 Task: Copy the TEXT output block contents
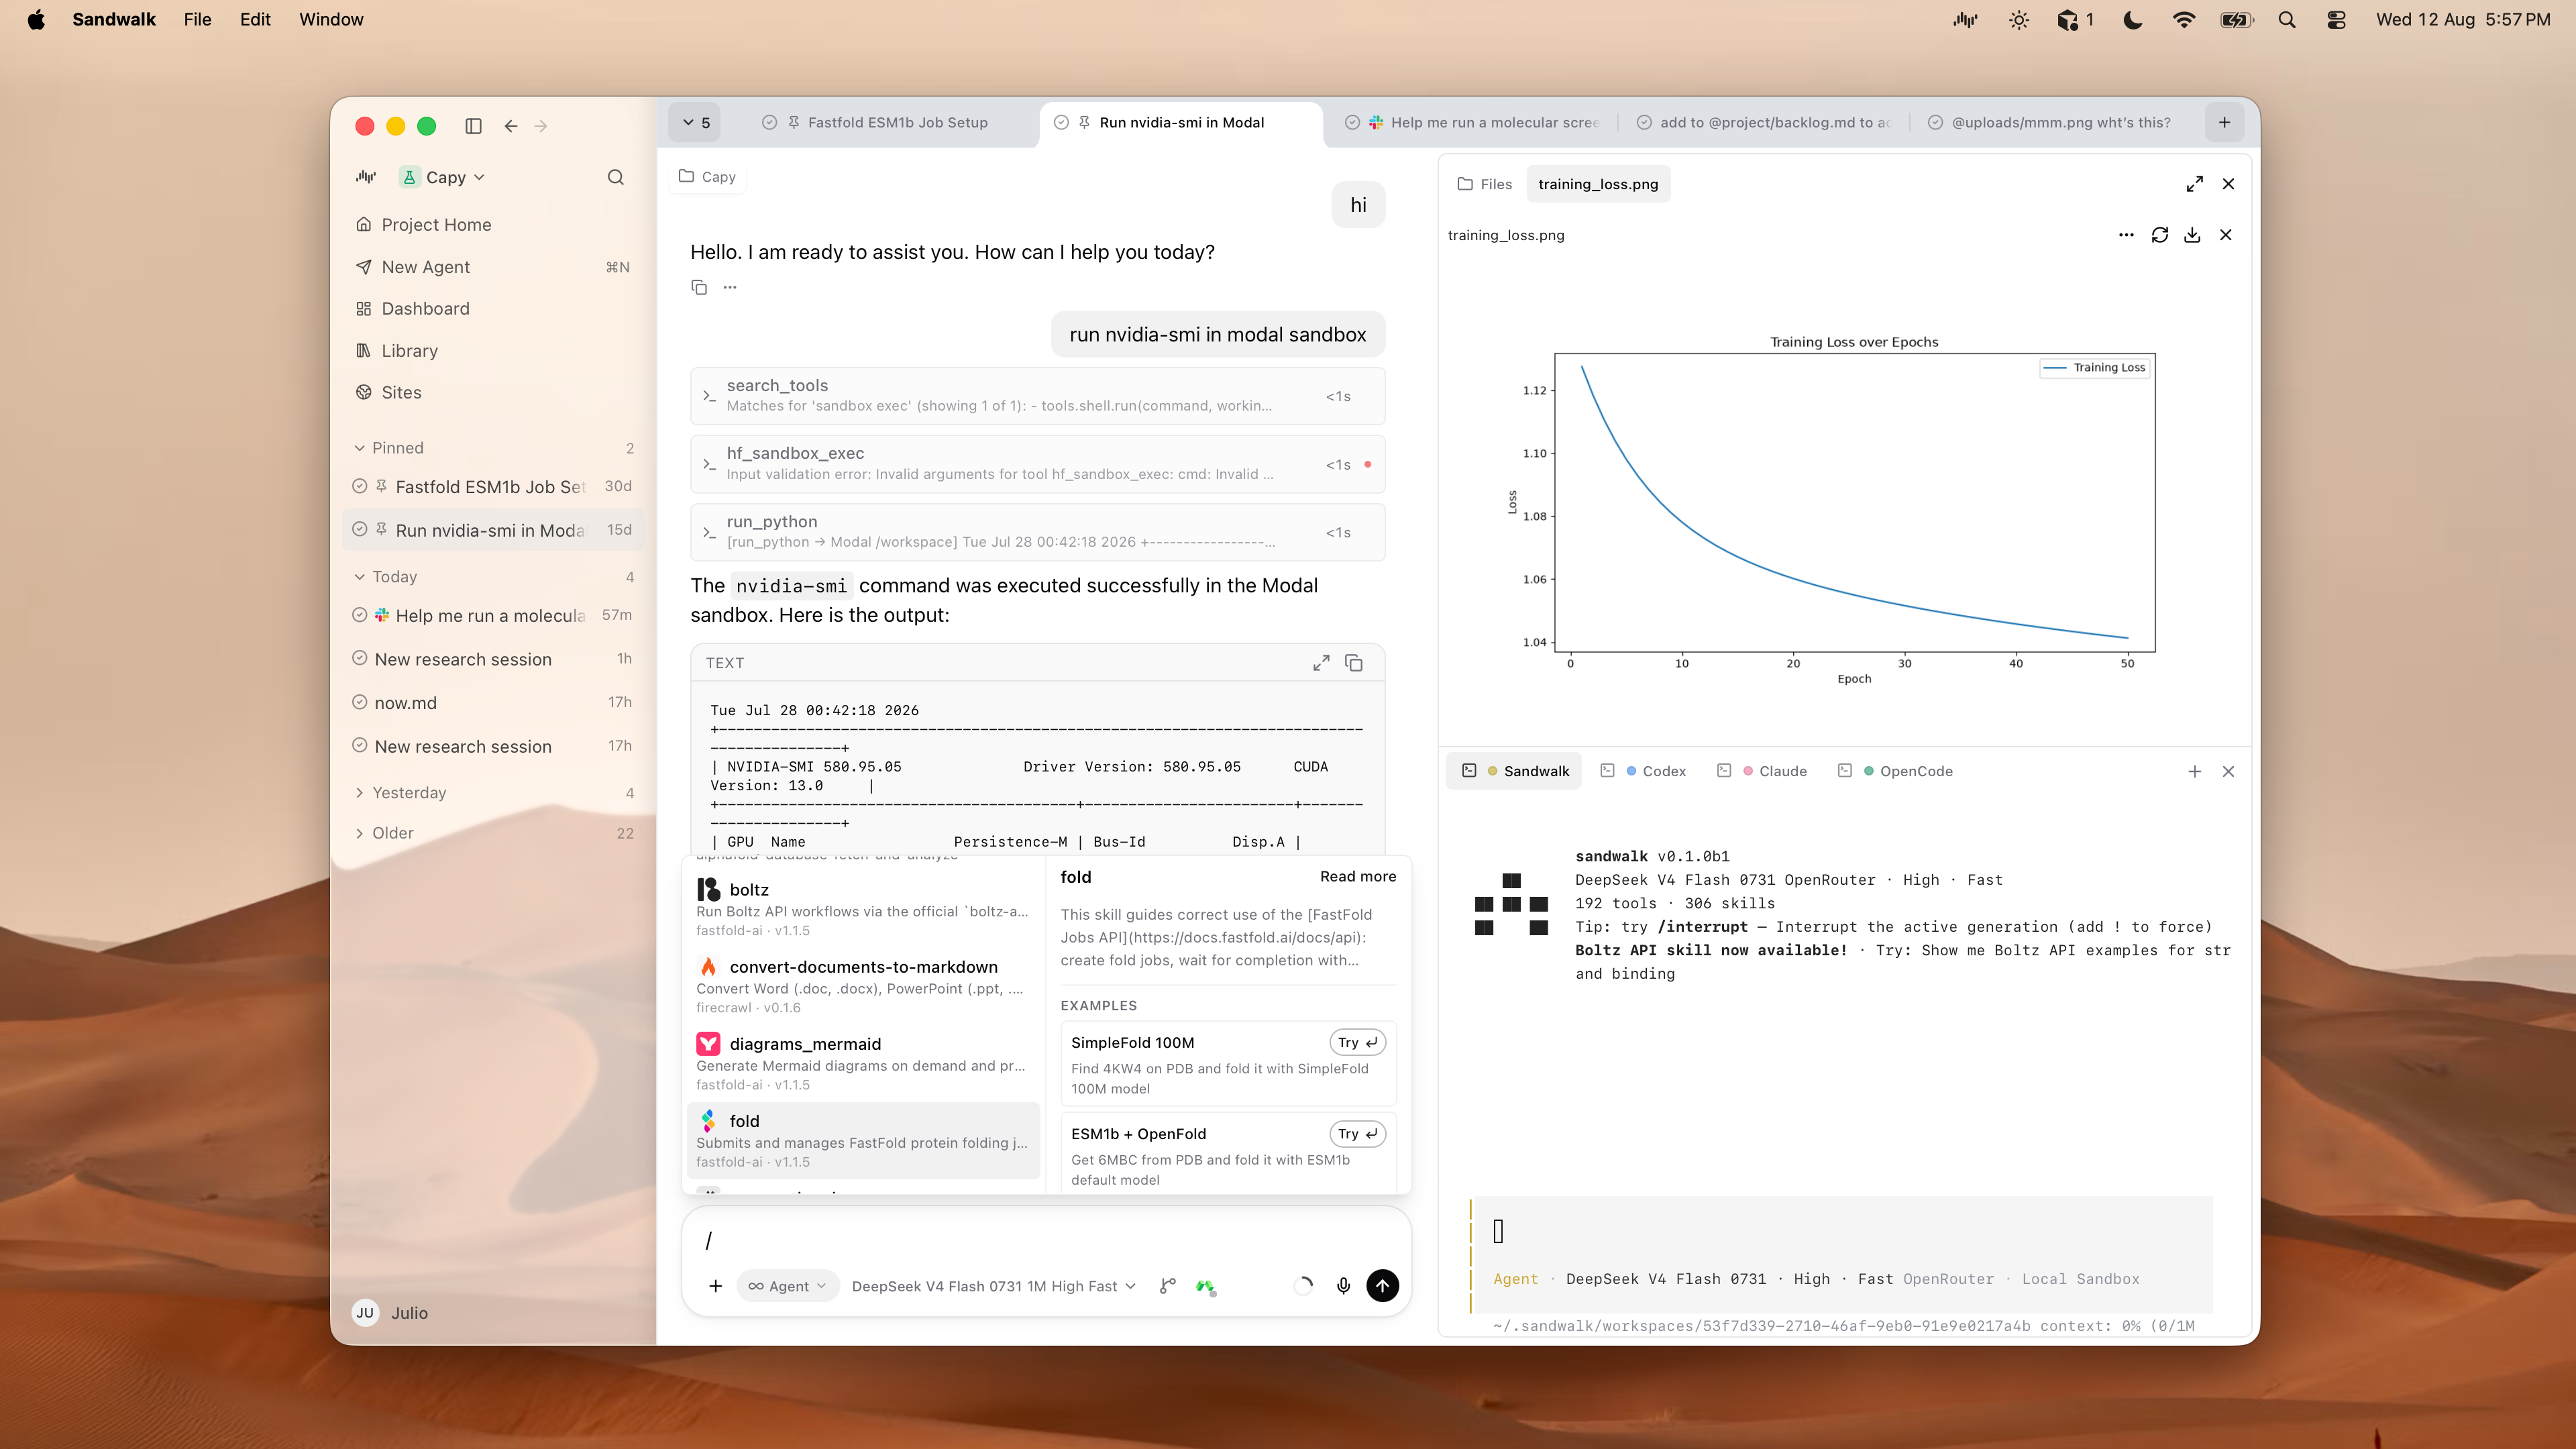[x=1354, y=663]
